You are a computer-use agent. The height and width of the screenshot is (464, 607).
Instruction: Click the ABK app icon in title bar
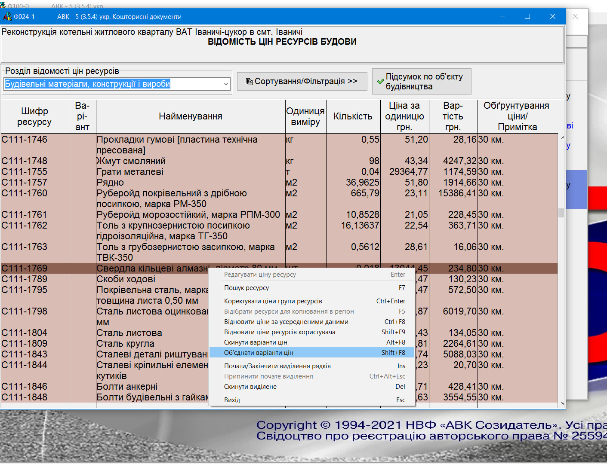(x=7, y=17)
